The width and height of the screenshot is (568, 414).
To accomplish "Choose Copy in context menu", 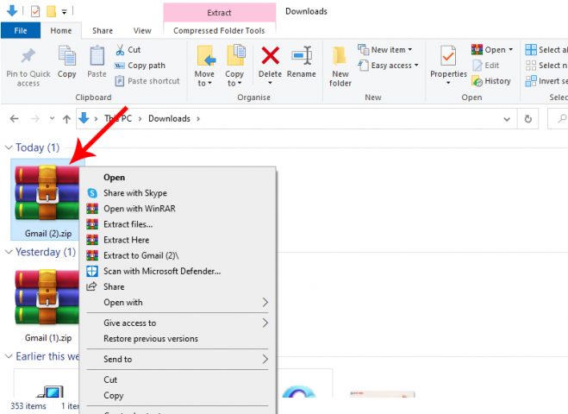I will (x=178, y=395).
